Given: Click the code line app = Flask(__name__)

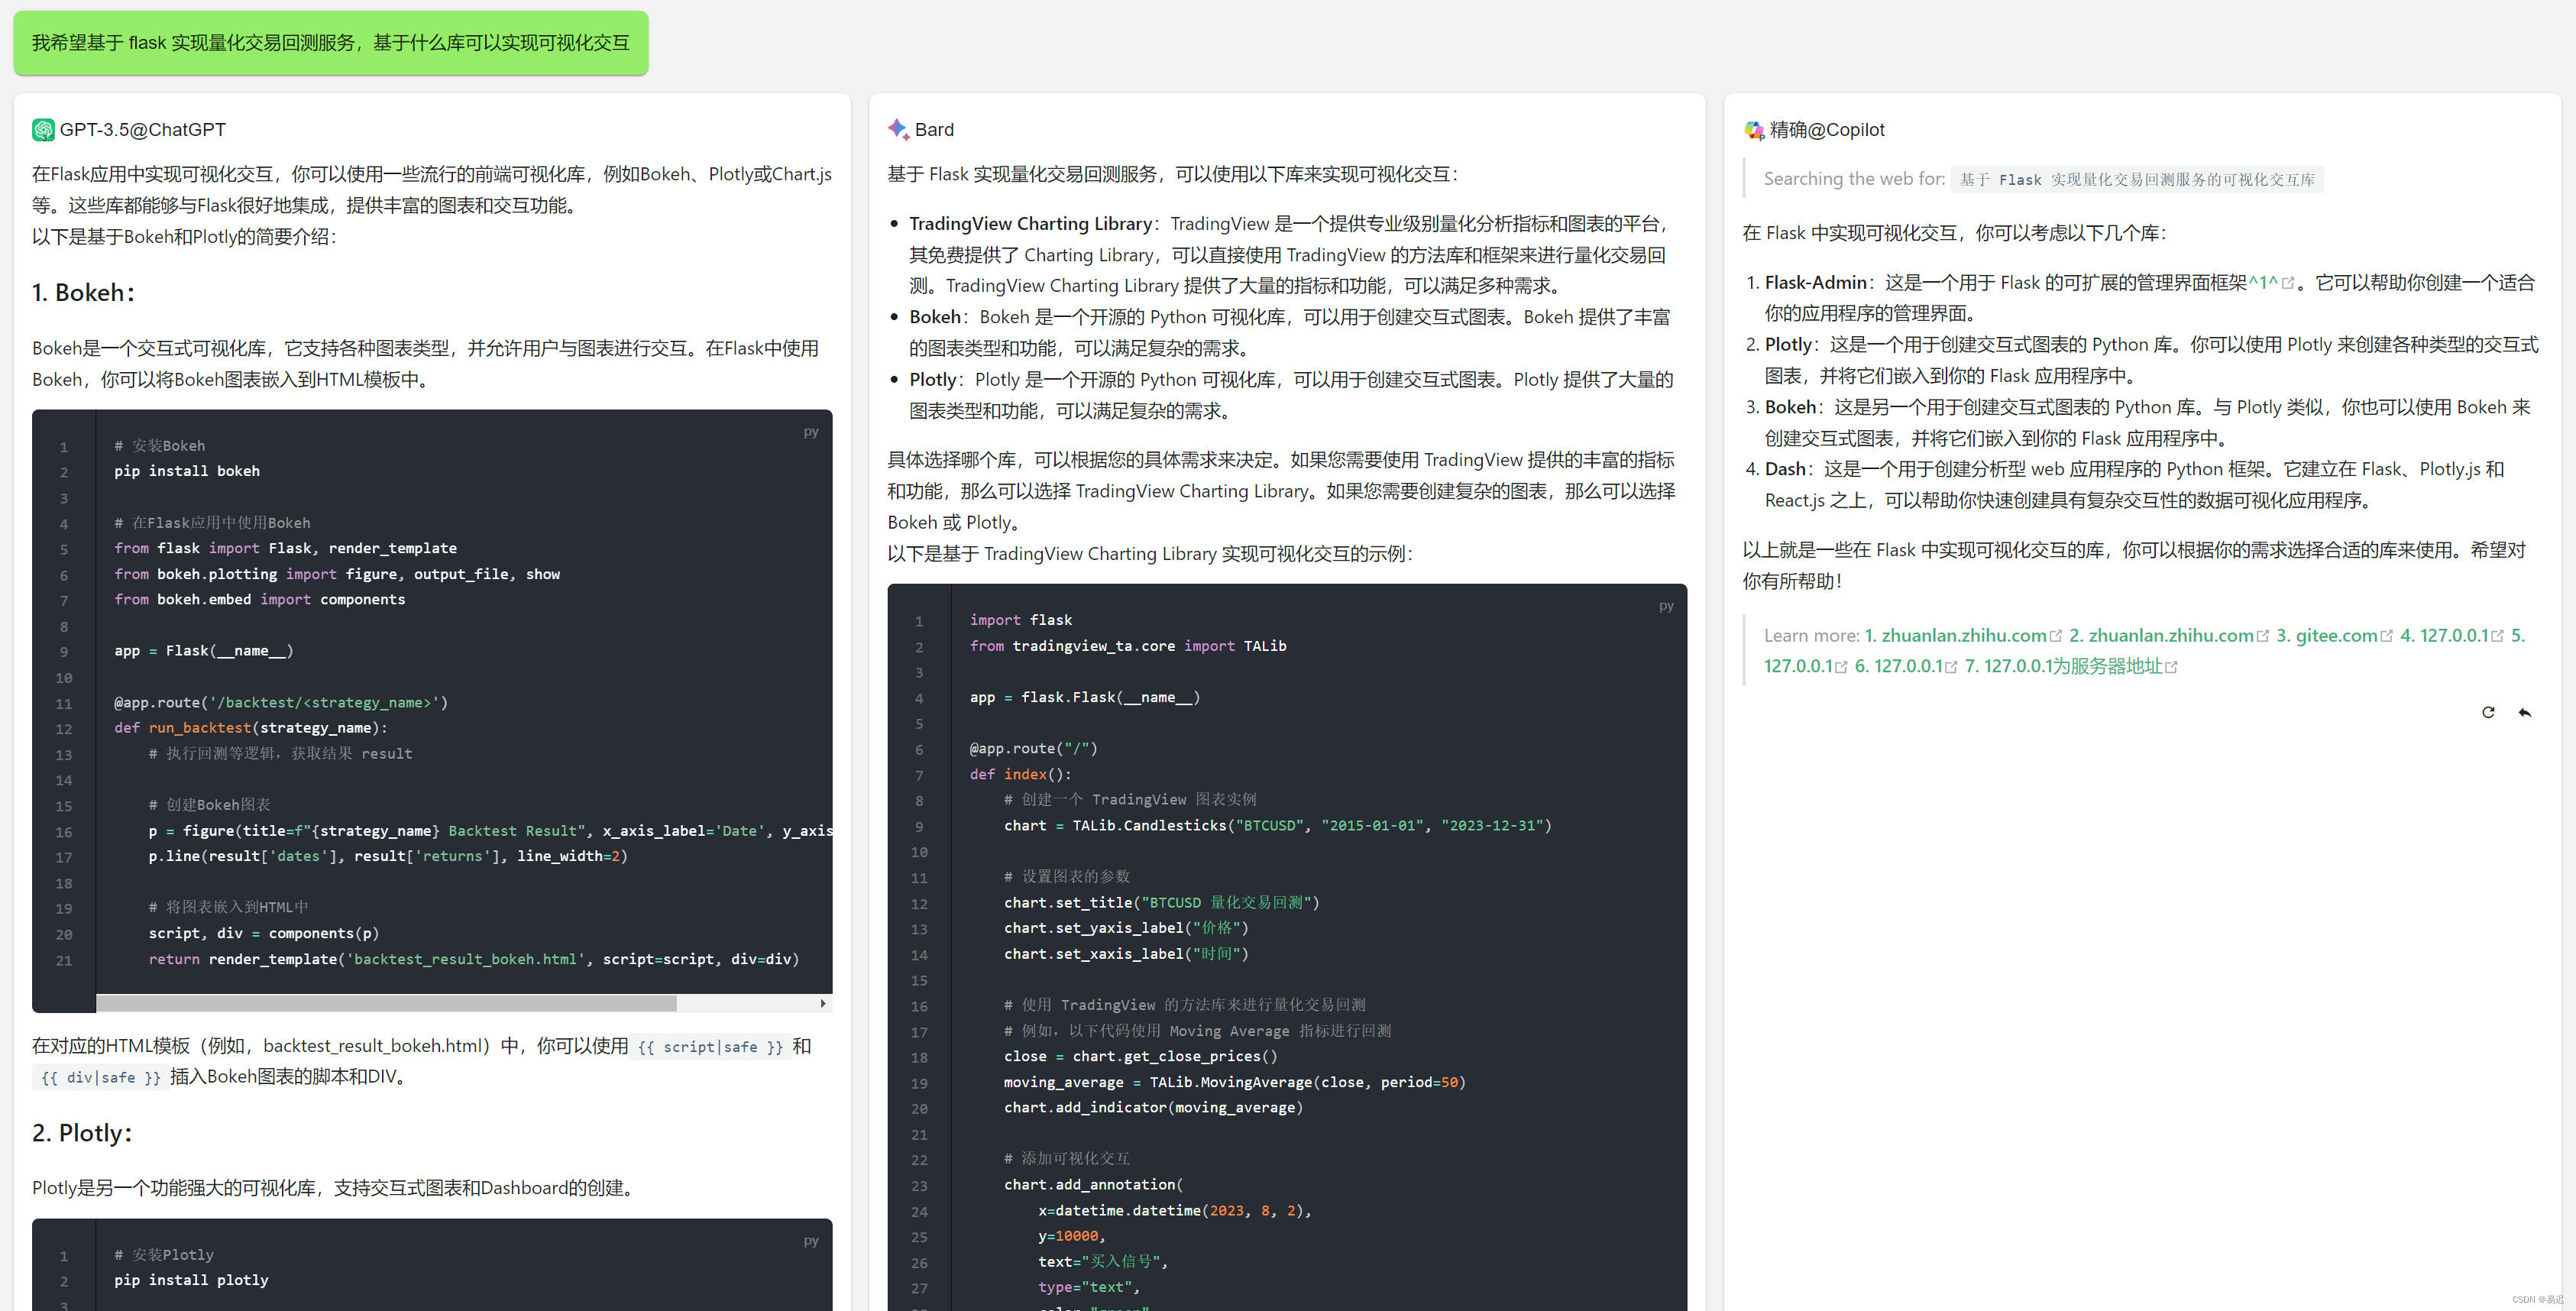Looking at the screenshot, I should pyautogui.click(x=204, y=651).
